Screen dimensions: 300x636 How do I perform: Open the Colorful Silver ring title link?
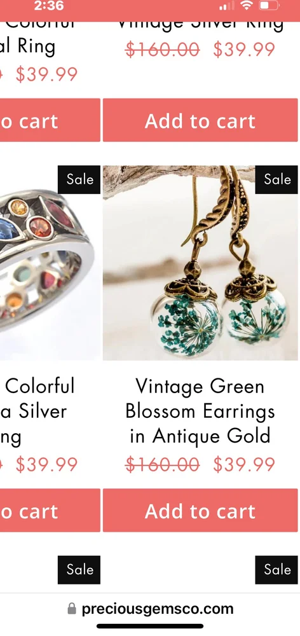pos(37,410)
